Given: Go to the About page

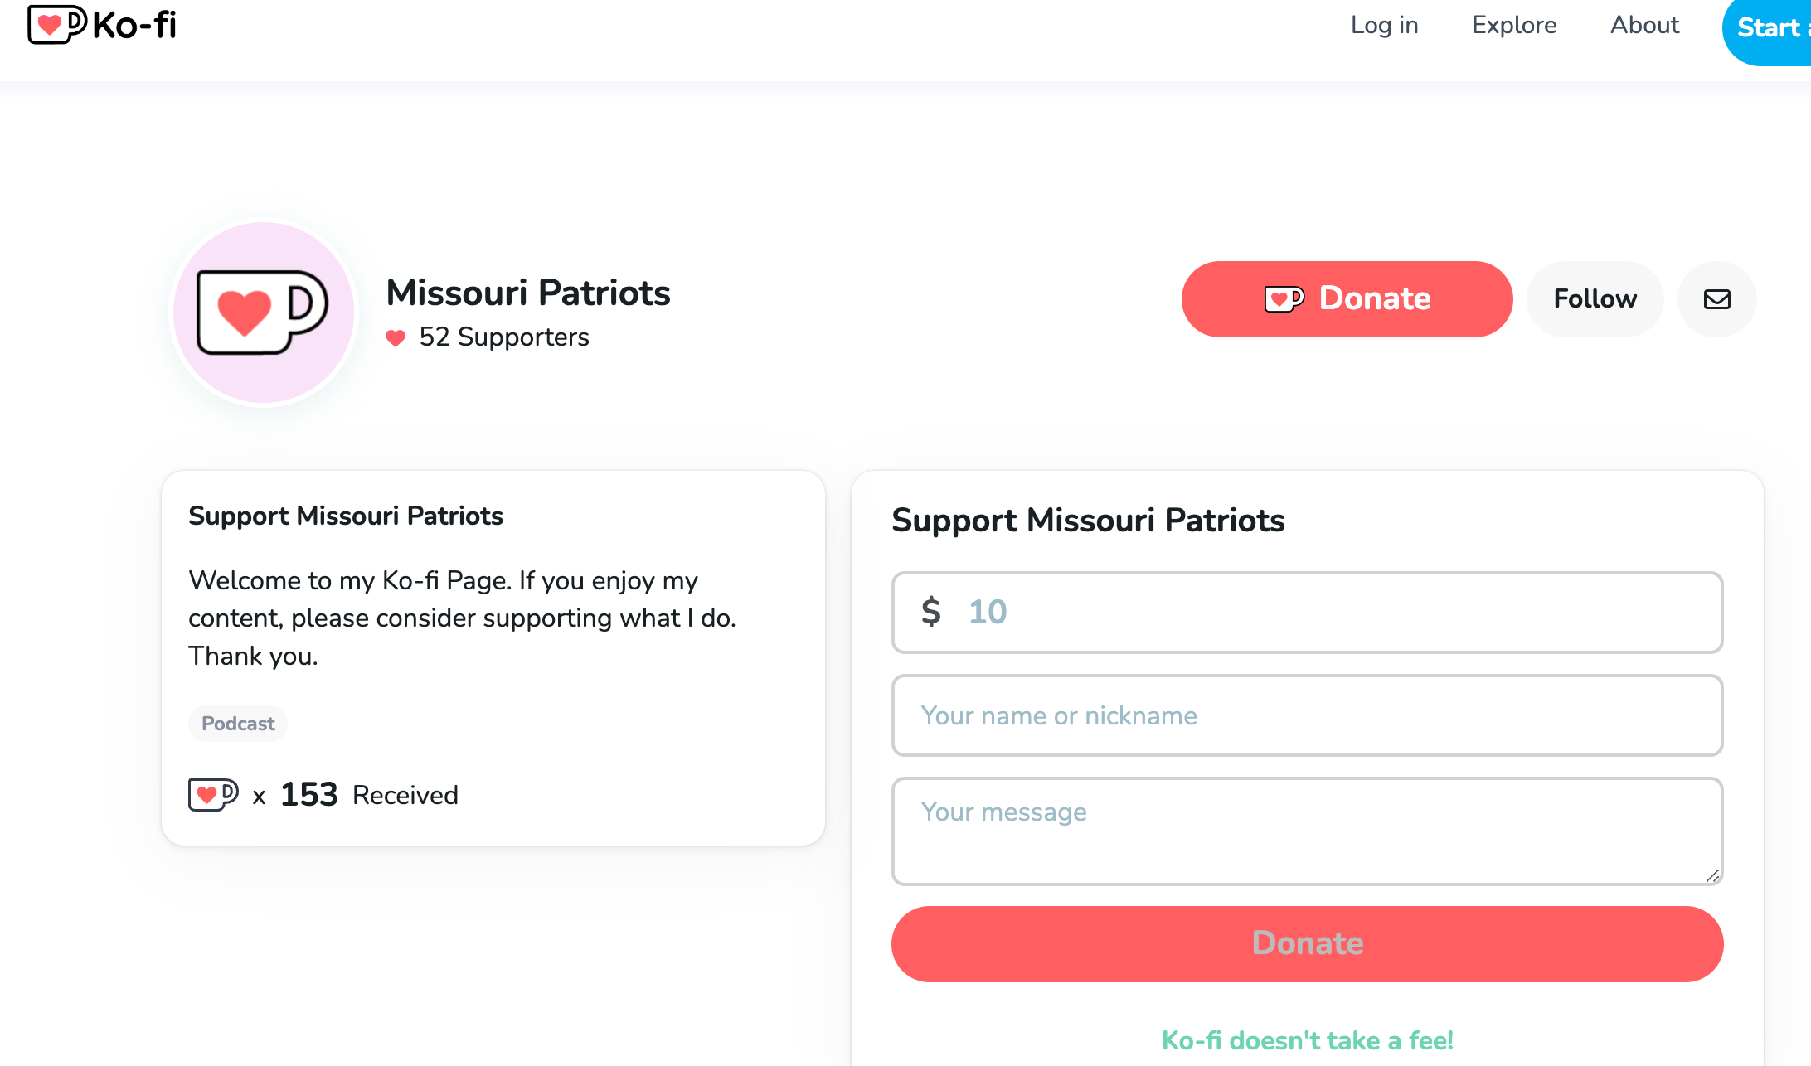Looking at the screenshot, I should click(1644, 25).
